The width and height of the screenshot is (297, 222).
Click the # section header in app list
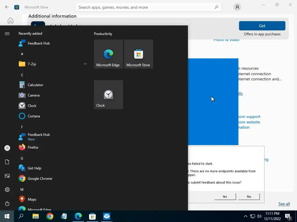pyautogui.click(x=22, y=54)
